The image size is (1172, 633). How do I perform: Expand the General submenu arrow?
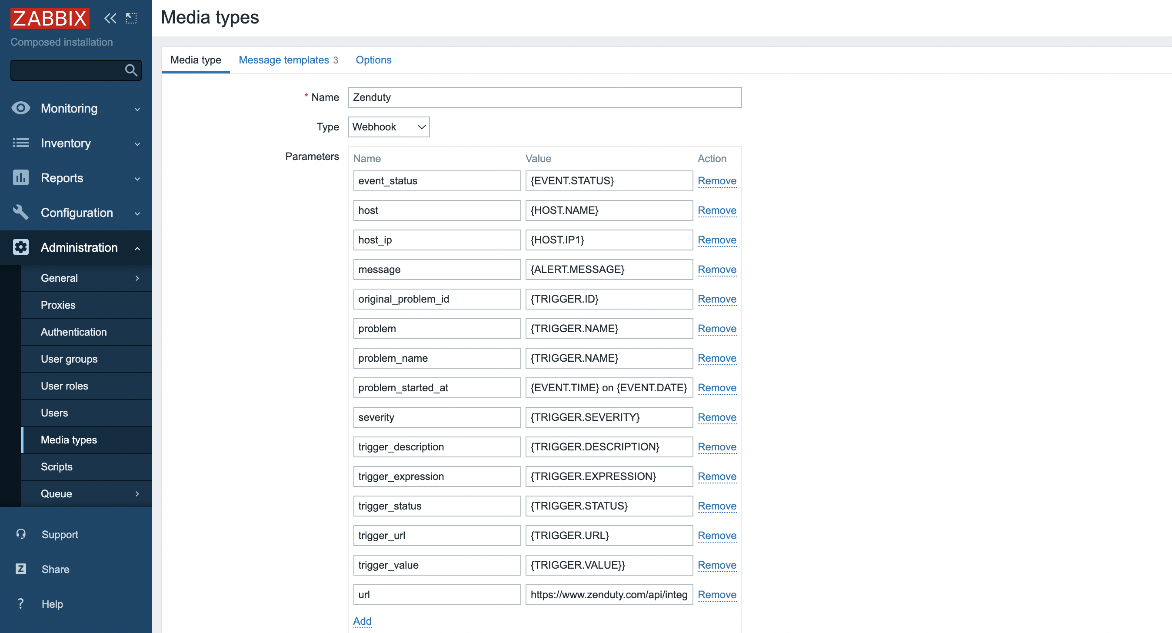[137, 278]
